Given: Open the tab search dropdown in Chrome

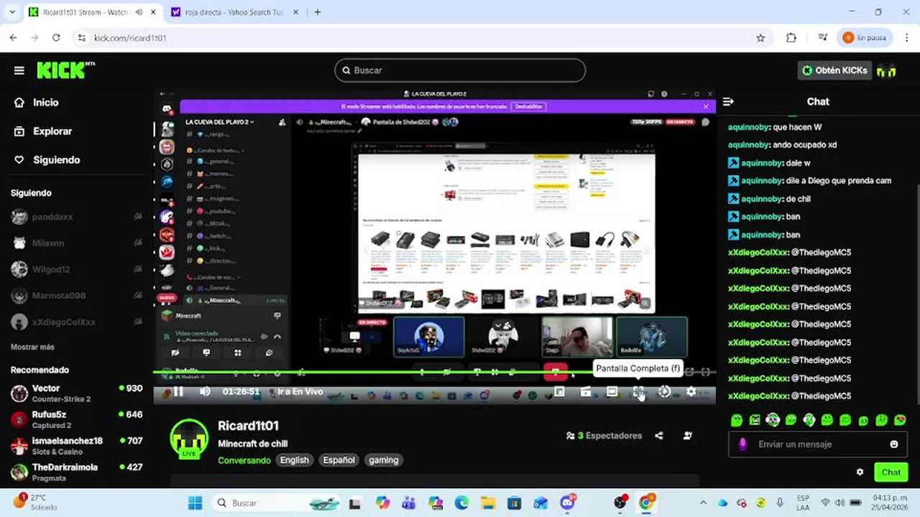Looking at the screenshot, I should tap(11, 12).
